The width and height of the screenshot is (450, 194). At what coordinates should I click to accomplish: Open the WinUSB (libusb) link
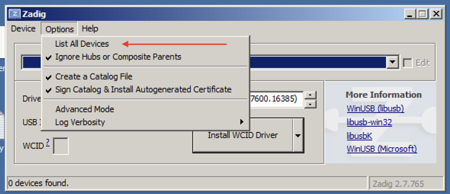(x=375, y=108)
